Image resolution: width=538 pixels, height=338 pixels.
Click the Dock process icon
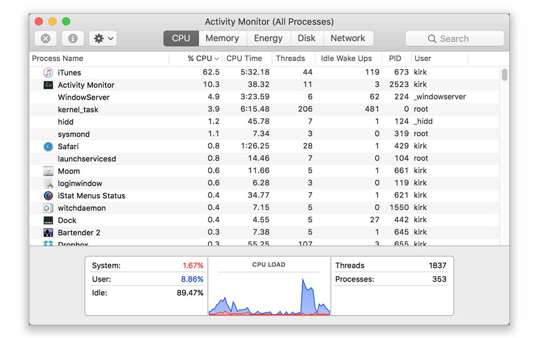(48, 220)
